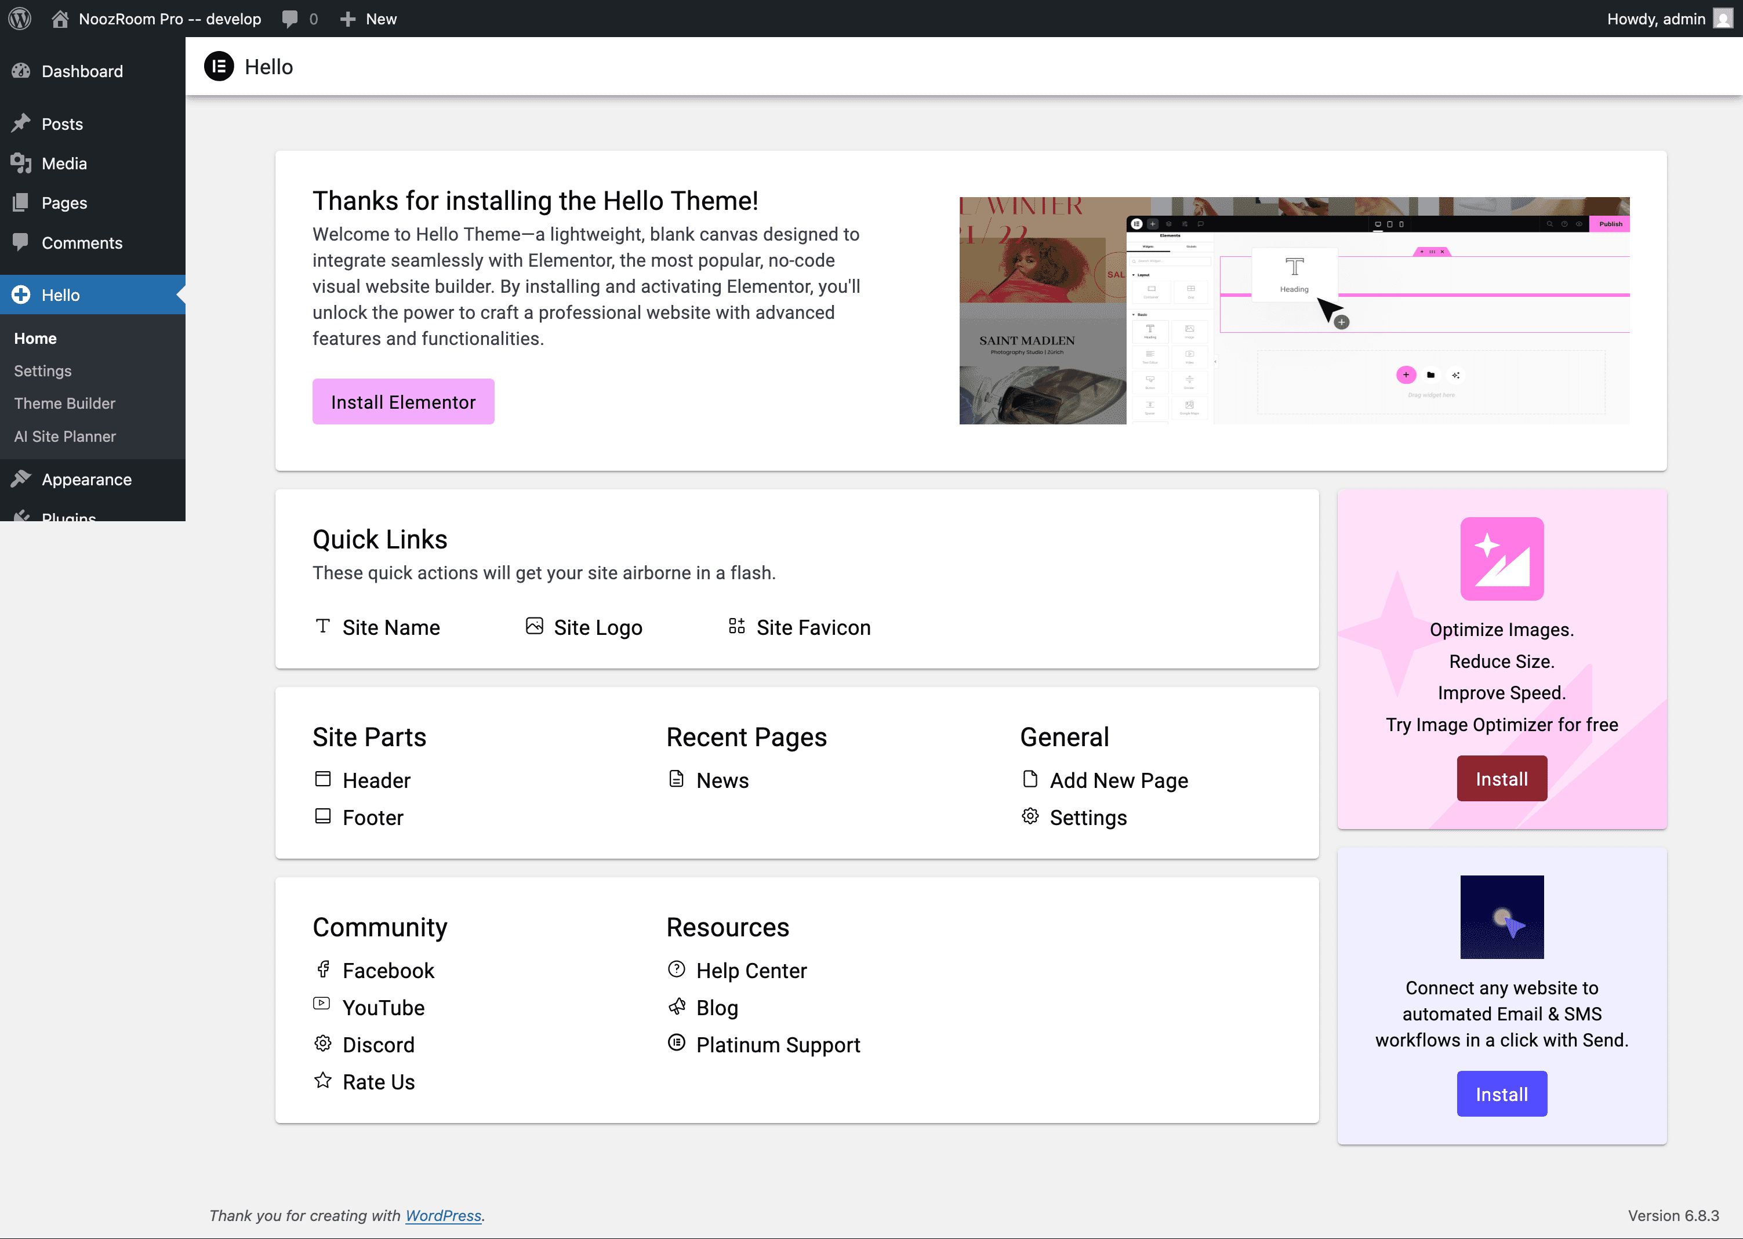
Task: Click the Site Name quick link icon
Action: [x=324, y=626]
